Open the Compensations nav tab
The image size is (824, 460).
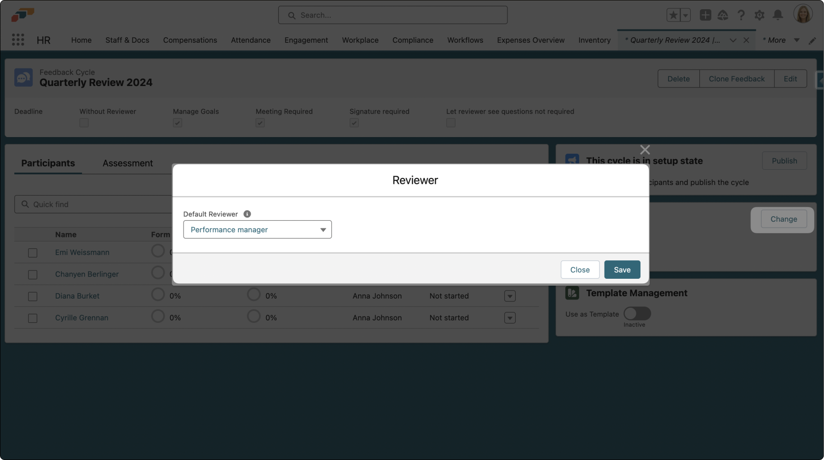(x=190, y=40)
